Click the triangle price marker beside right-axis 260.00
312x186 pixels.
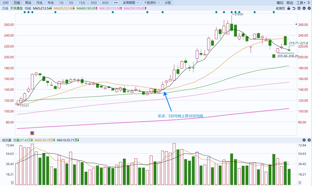click(296, 24)
